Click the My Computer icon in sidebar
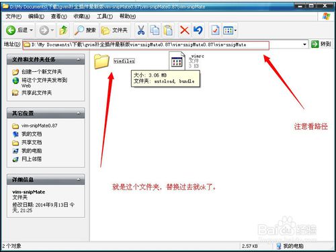The height and width of the screenshot is (252, 336). pos(15,151)
